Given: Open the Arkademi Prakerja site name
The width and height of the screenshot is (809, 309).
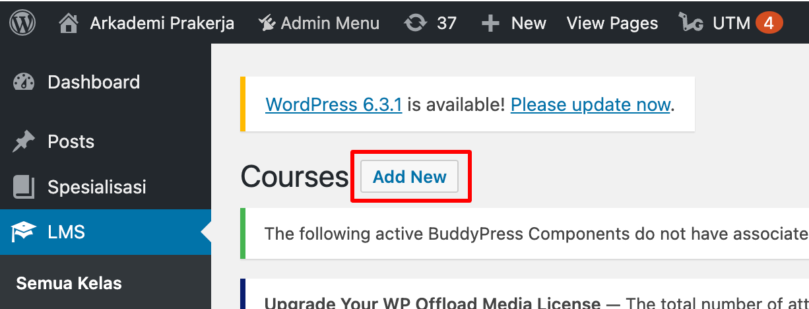Looking at the screenshot, I should pyautogui.click(x=162, y=23).
